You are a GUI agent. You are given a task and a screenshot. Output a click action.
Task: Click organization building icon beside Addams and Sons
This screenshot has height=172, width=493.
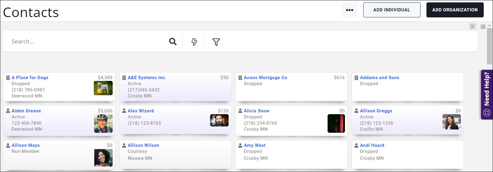click(x=356, y=78)
